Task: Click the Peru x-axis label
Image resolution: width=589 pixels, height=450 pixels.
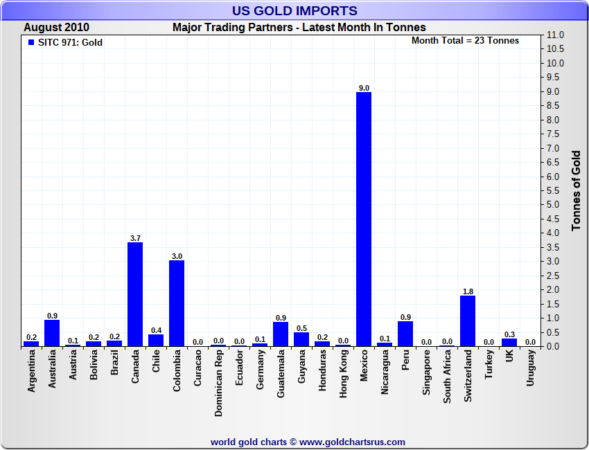Action: tap(405, 360)
